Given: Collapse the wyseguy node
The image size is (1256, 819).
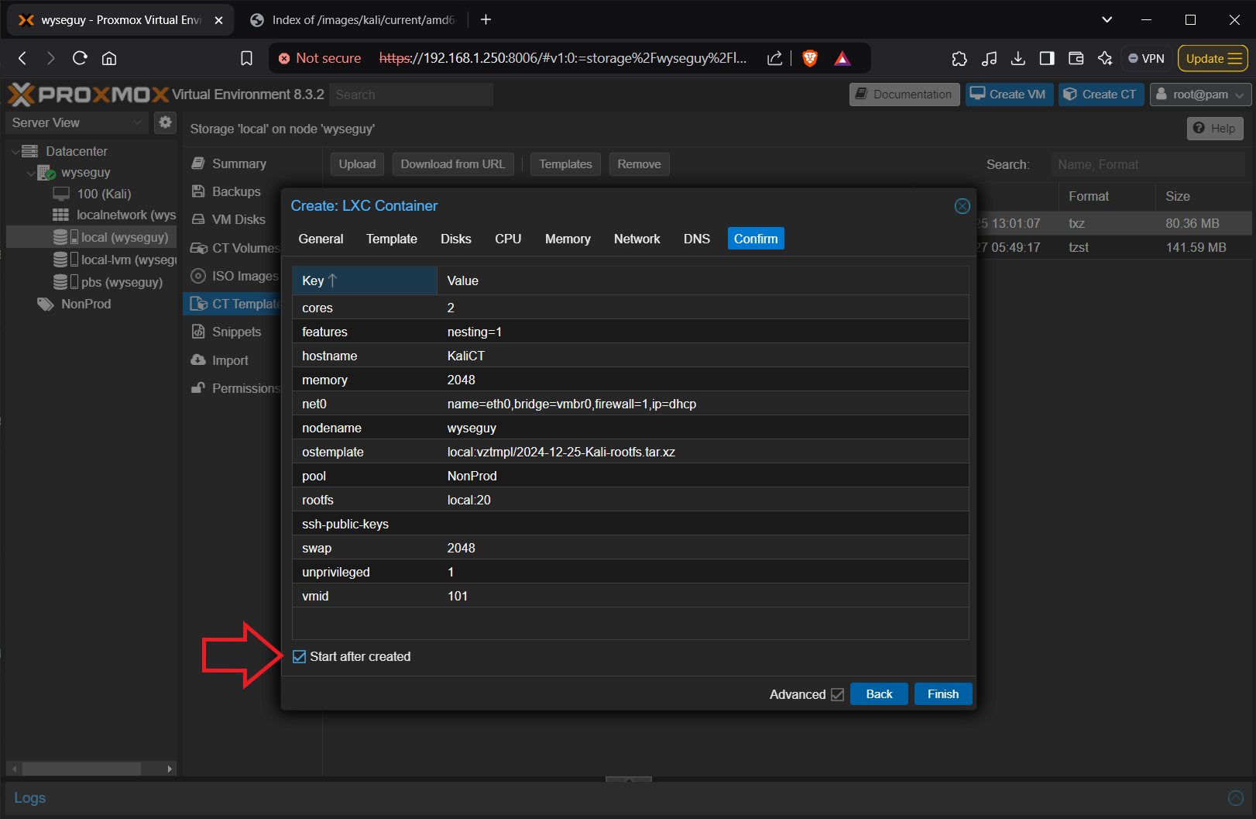Looking at the screenshot, I should pyautogui.click(x=31, y=173).
